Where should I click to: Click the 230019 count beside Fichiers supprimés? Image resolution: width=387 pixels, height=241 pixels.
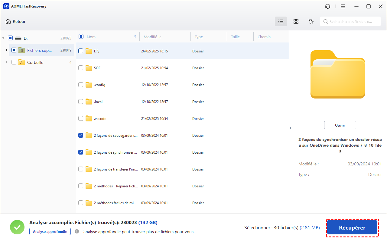point(66,50)
